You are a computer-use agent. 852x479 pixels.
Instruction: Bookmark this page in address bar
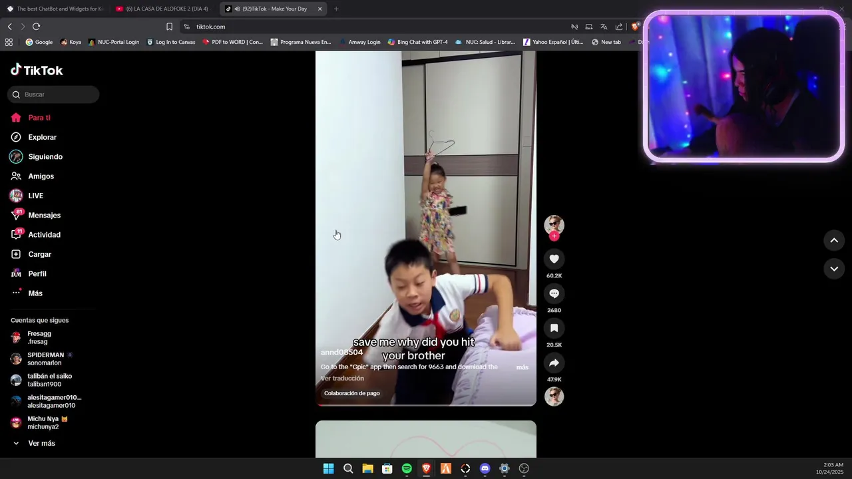(x=169, y=27)
